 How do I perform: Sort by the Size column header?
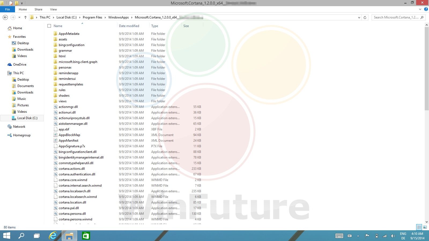tap(186, 26)
